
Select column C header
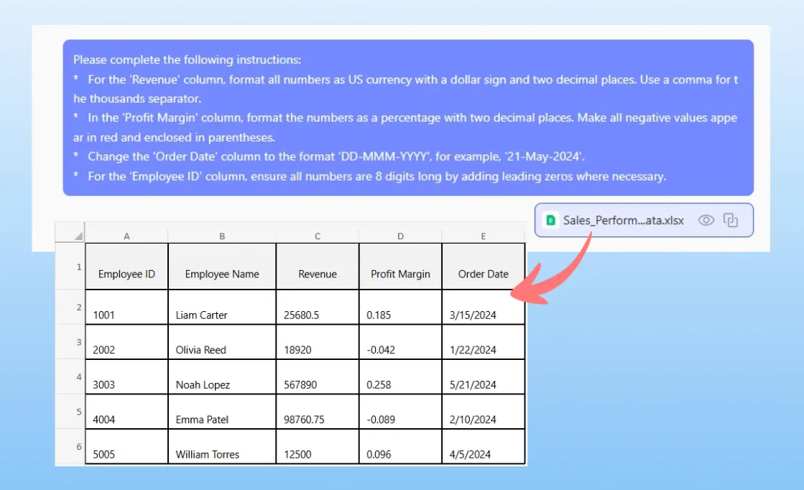click(x=317, y=236)
